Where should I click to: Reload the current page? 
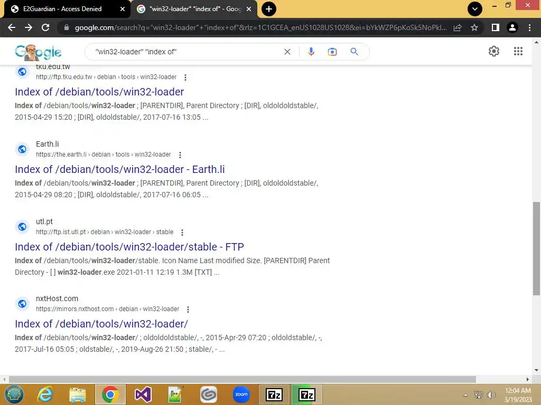coord(45,27)
